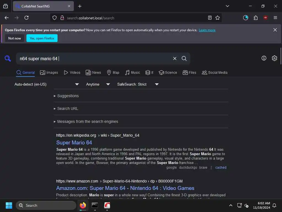Dismiss the Firefox startup notification bar
Image resolution: width=282 pixels, height=212 pixels.
point(275,30)
